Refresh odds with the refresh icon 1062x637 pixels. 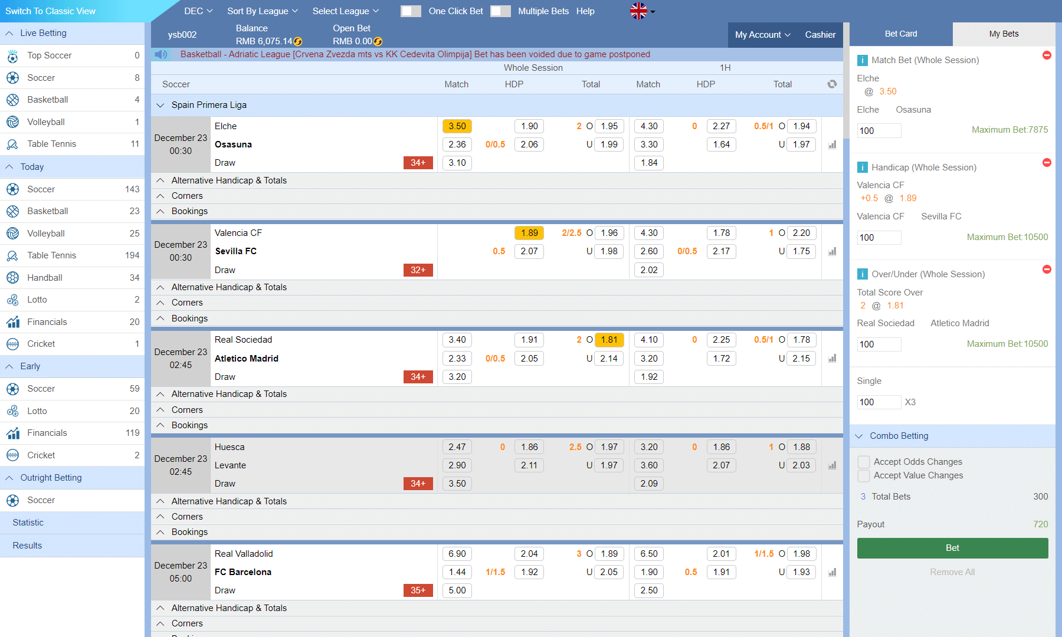click(832, 84)
